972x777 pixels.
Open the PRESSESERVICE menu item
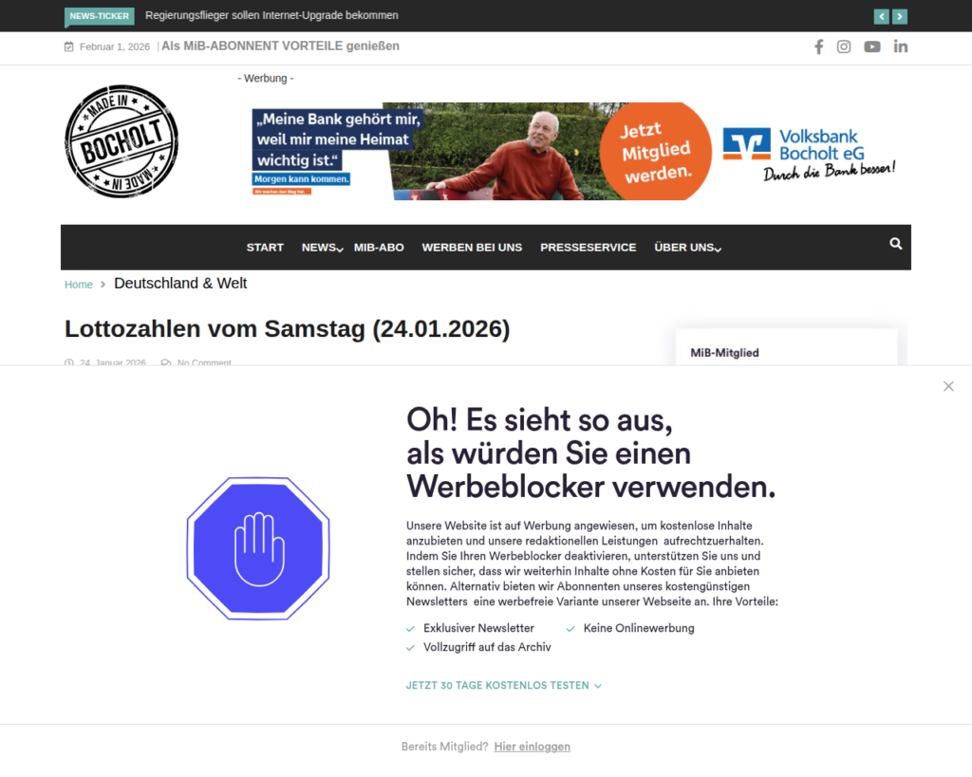click(x=589, y=248)
